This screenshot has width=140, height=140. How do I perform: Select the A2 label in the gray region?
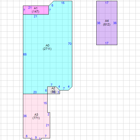click(x=53, y=88)
